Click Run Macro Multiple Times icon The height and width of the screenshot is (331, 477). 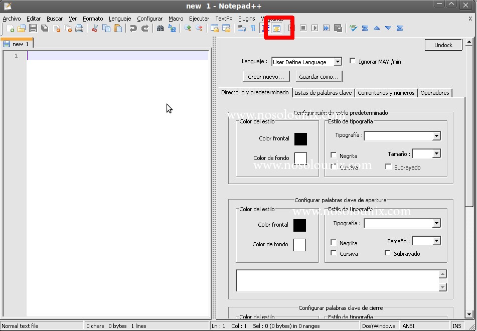pyautogui.click(x=326, y=28)
